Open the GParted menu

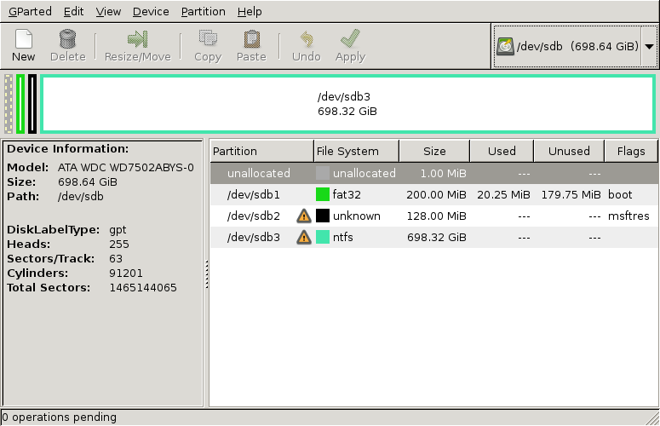pyautogui.click(x=30, y=11)
